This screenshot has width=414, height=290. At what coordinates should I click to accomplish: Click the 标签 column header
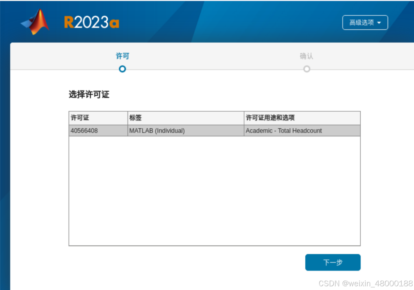(186, 118)
